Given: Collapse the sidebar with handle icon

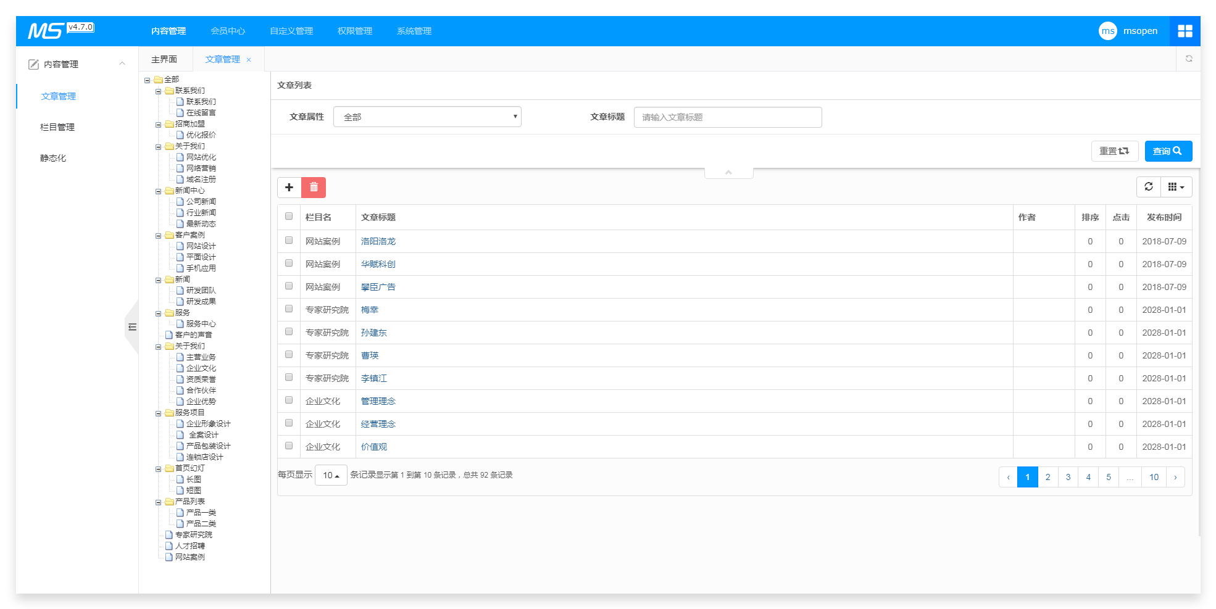Looking at the screenshot, I should (x=132, y=327).
